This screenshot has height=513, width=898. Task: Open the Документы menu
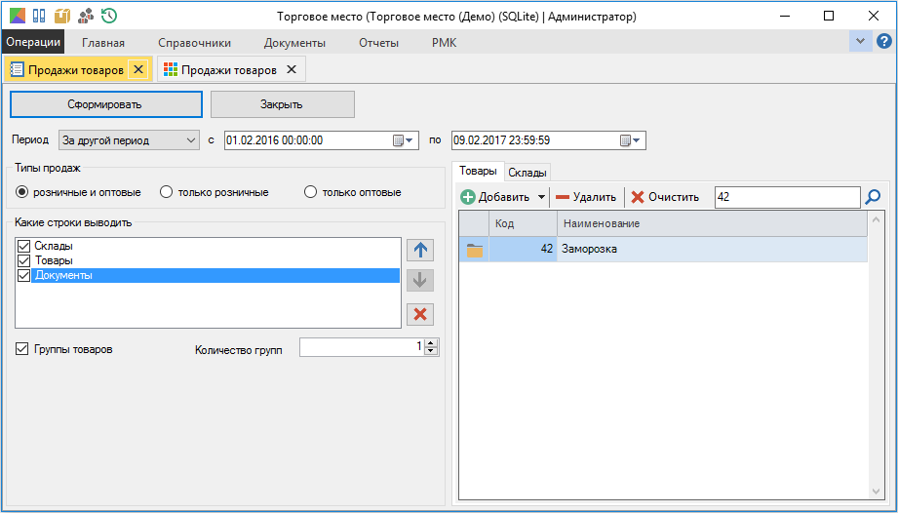294,43
